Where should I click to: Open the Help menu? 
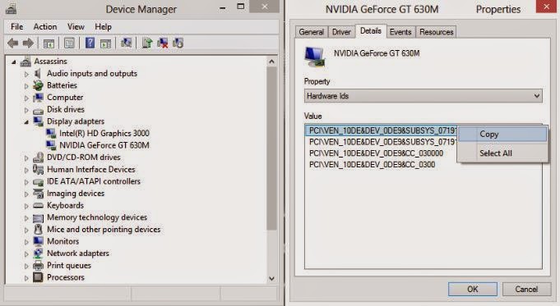[x=103, y=27]
